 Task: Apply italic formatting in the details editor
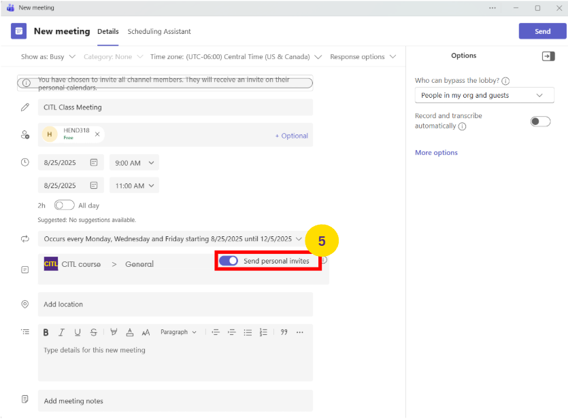pos(61,332)
